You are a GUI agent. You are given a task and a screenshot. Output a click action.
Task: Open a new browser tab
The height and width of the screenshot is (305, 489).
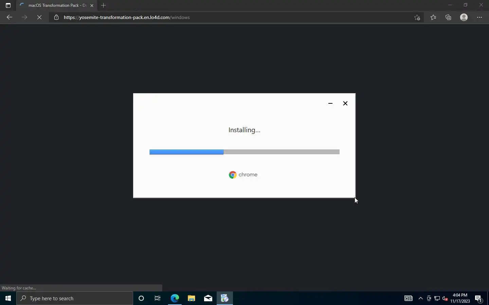click(104, 5)
